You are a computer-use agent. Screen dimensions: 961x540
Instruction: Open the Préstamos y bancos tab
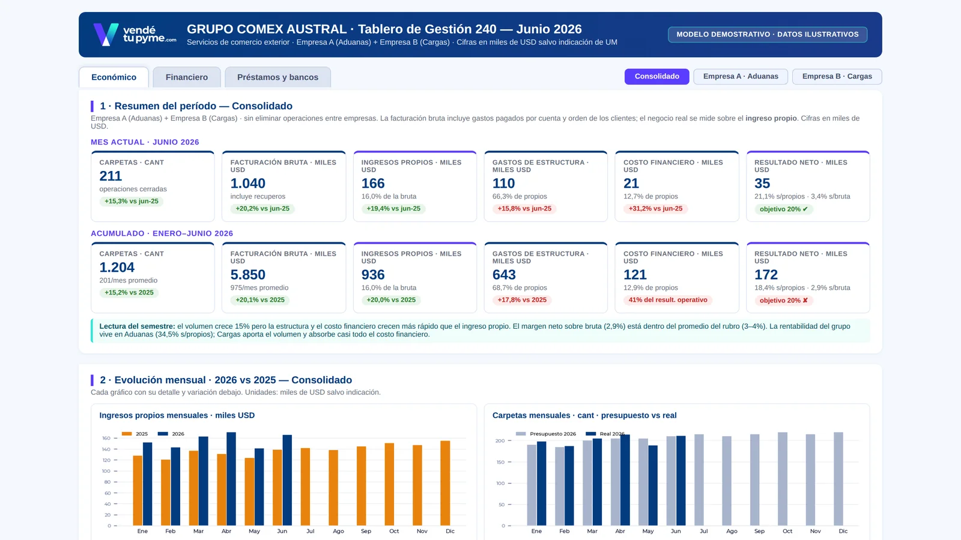[277, 77]
